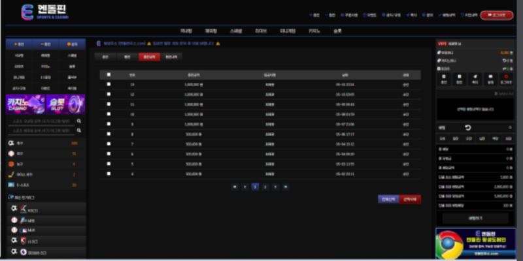Check the box for row number 7

(109, 144)
